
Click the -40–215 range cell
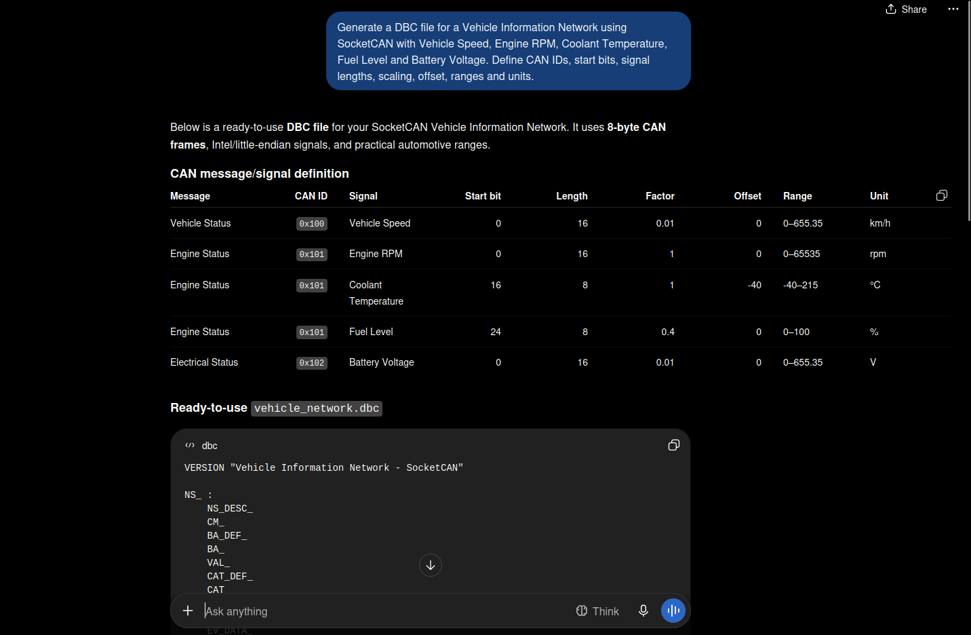(800, 285)
